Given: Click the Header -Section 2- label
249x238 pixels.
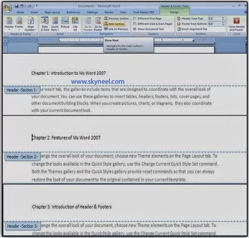Looking at the screenshot, I should [x=22, y=157].
